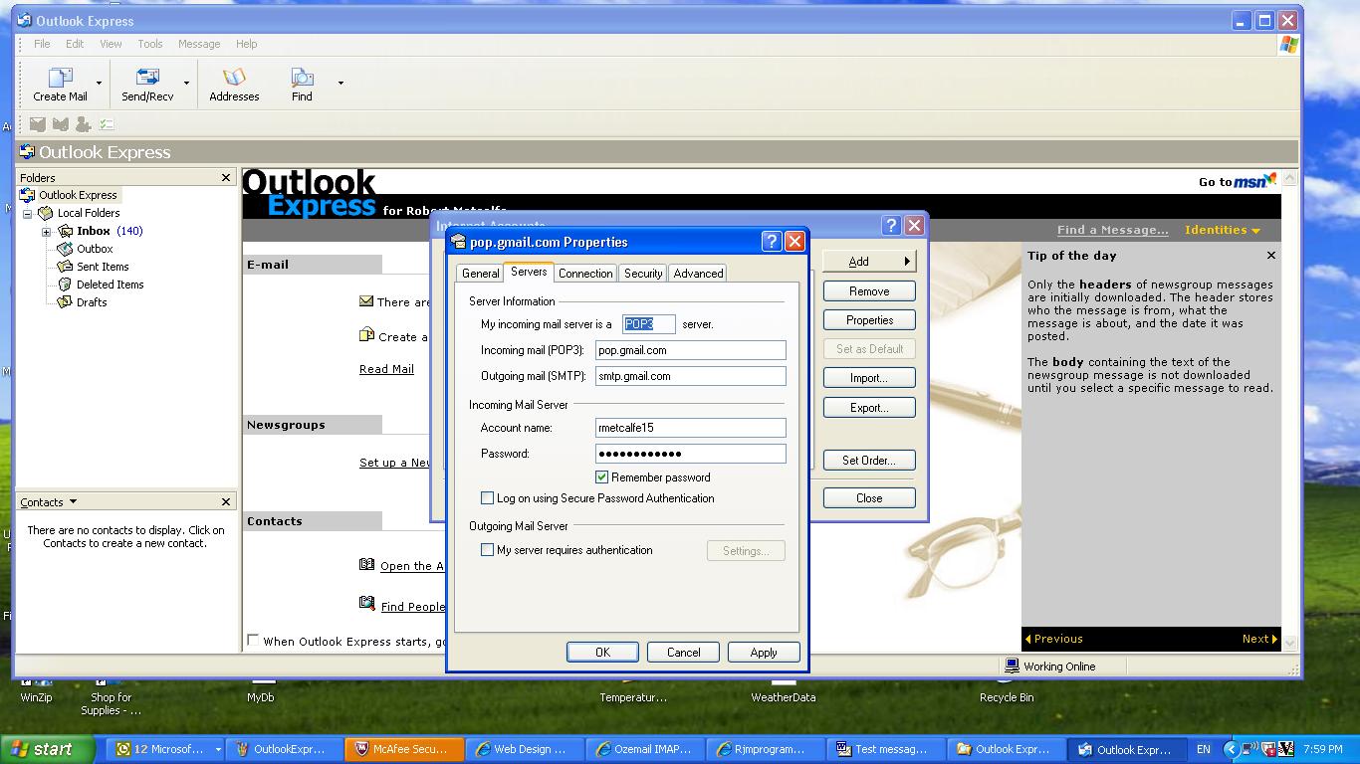Click the Find toolbar icon
This screenshot has height=764, width=1360.
click(x=302, y=79)
